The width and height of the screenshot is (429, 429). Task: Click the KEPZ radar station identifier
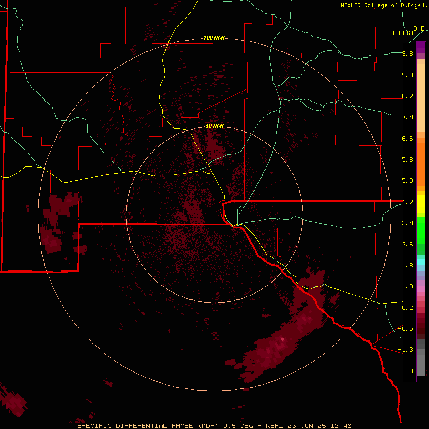(275, 426)
